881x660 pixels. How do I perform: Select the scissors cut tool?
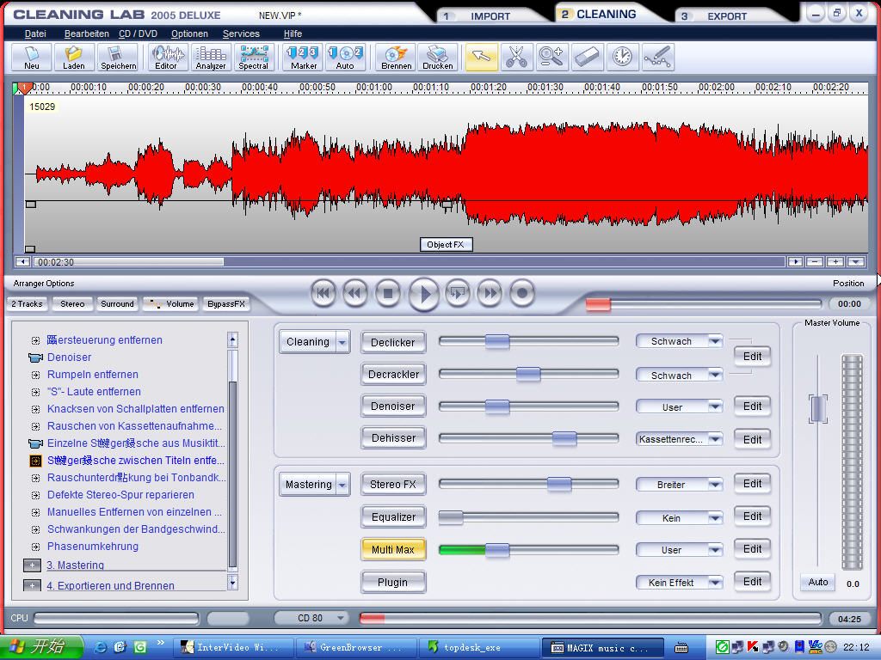(516, 58)
